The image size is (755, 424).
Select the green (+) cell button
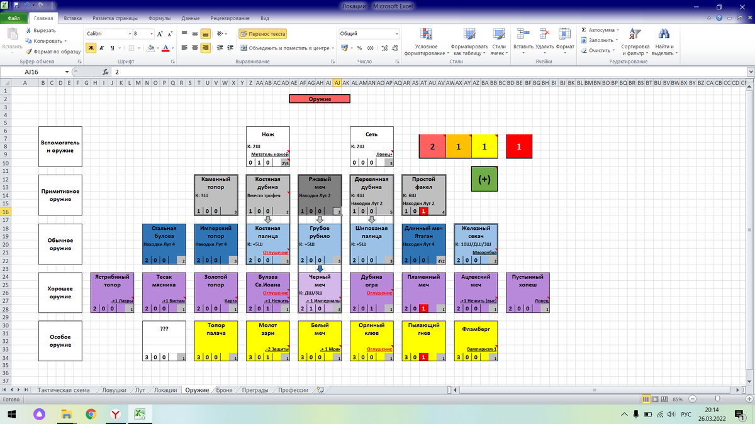point(484,178)
